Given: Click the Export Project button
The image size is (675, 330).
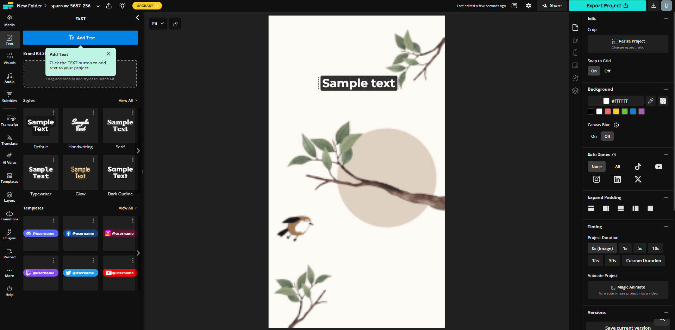Looking at the screenshot, I should [607, 6].
